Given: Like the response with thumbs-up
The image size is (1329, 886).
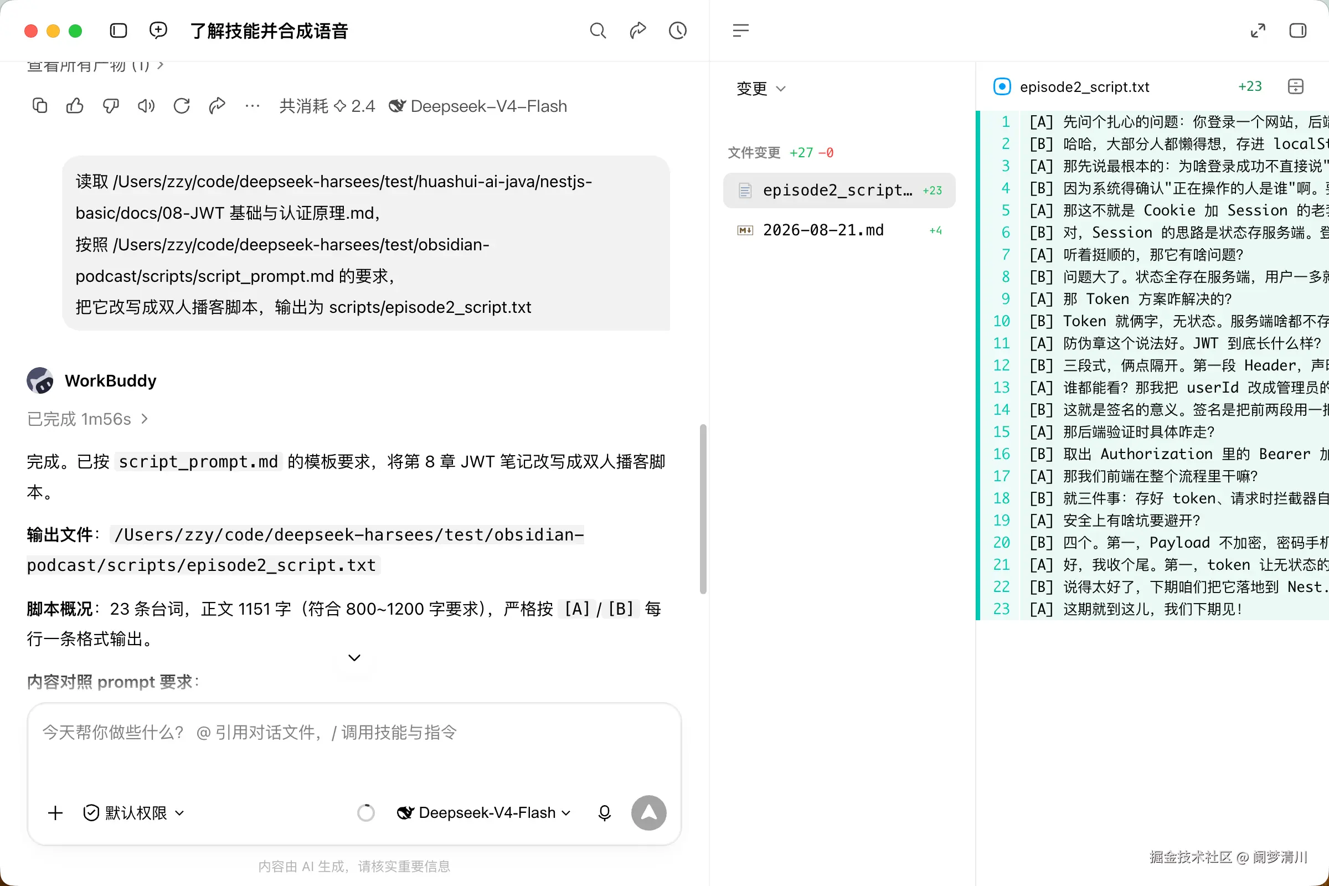Looking at the screenshot, I should [x=75, y=106].
